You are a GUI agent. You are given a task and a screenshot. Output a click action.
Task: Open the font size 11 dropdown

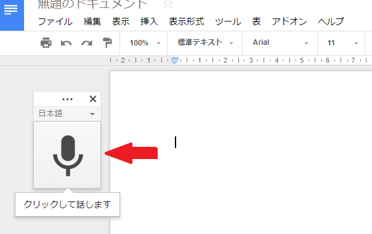click(x=342, y=43)
